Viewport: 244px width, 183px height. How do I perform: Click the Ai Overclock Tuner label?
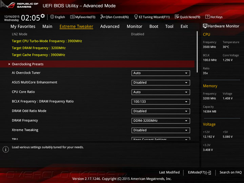(26, 73)
